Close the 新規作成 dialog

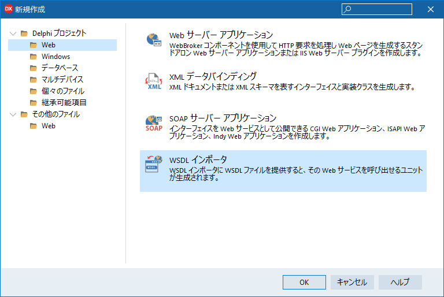(431, 9)
